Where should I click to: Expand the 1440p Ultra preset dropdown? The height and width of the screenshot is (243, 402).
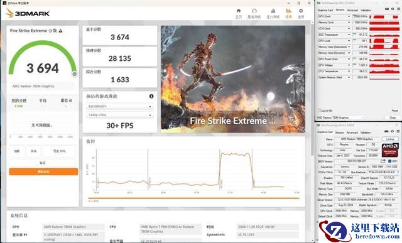pyautogui.click(x=120, y=115)
